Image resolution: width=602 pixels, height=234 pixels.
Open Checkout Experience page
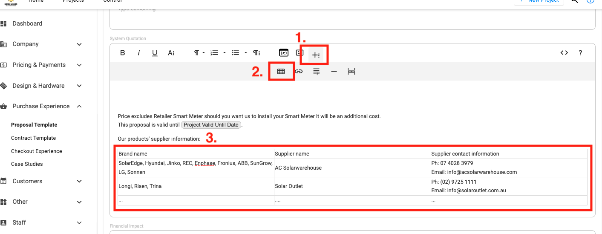coord(37,151)
